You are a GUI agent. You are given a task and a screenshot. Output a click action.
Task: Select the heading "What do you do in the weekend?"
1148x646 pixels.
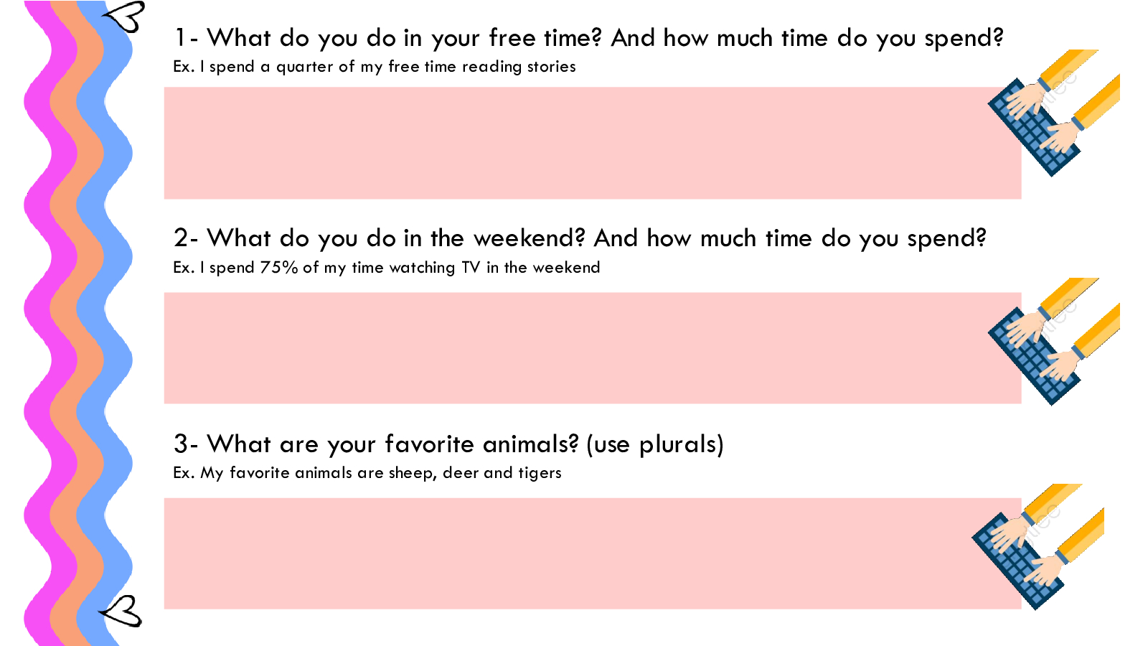point(380,238)
